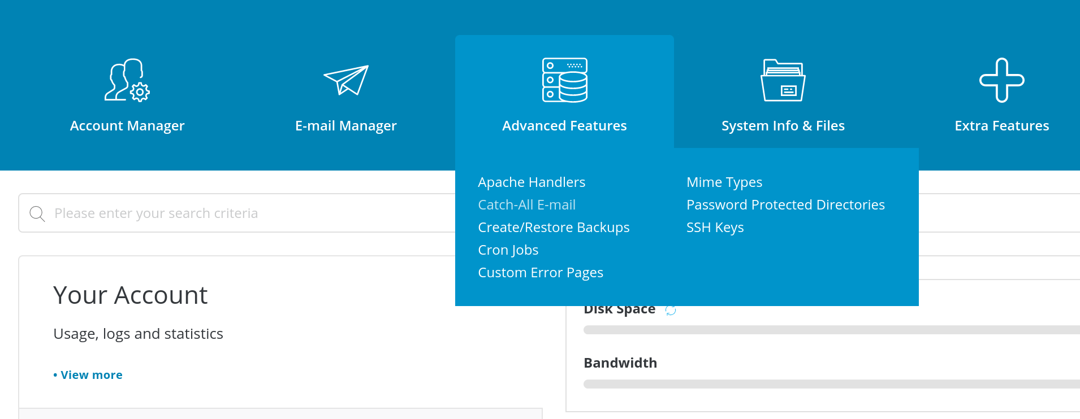Open SSH Keys settings
Screen dimensions: 1080x419
click(715, 228)
